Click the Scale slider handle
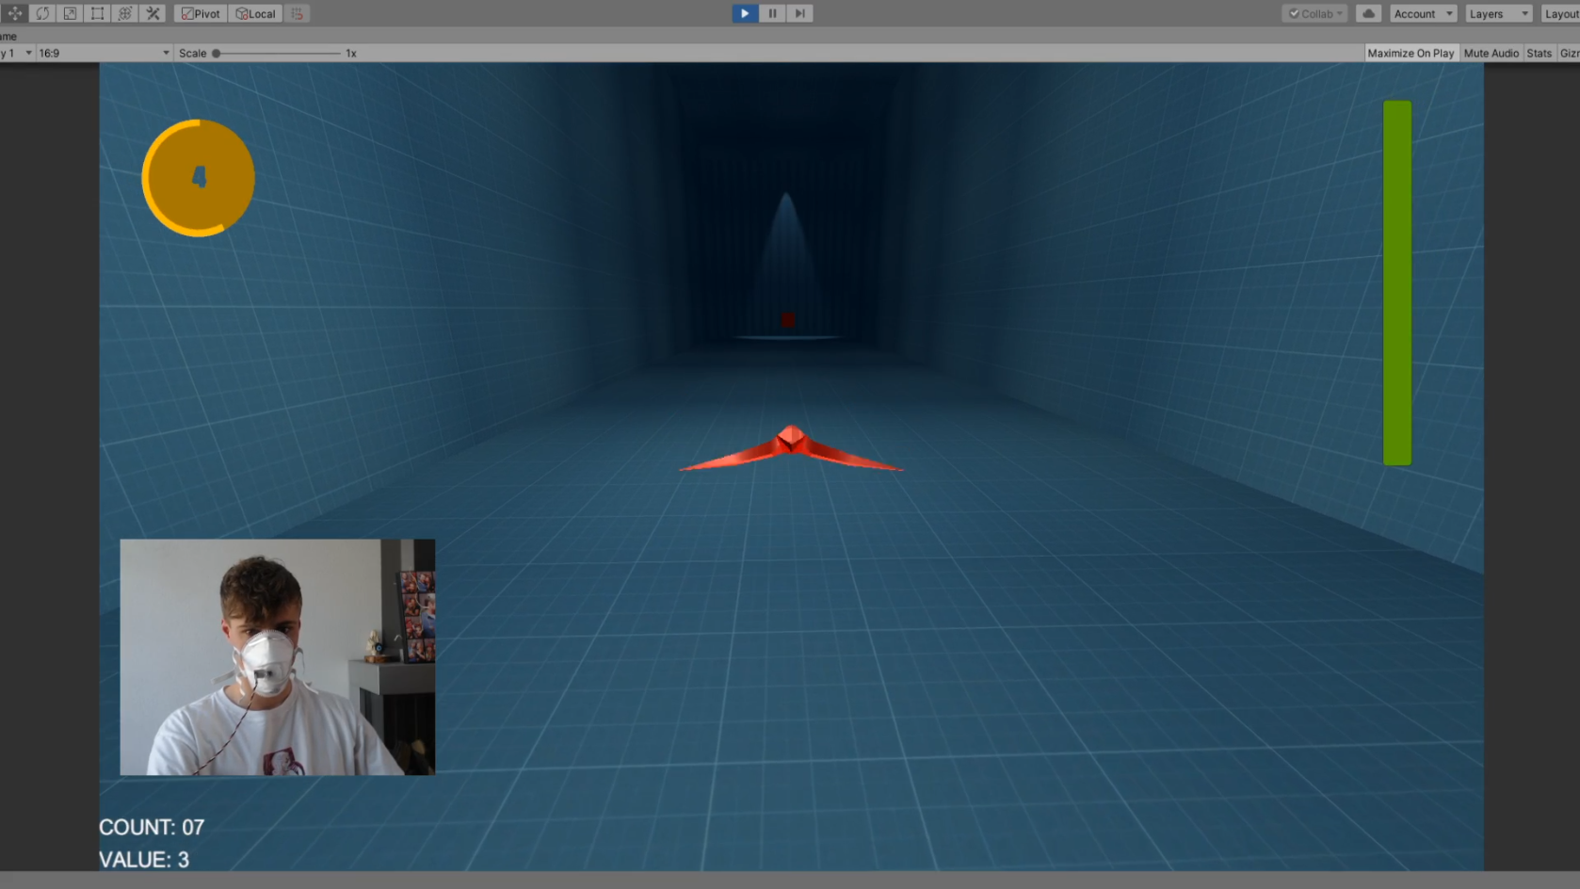The image size is (1580, 889). click(x=216, y=53)
